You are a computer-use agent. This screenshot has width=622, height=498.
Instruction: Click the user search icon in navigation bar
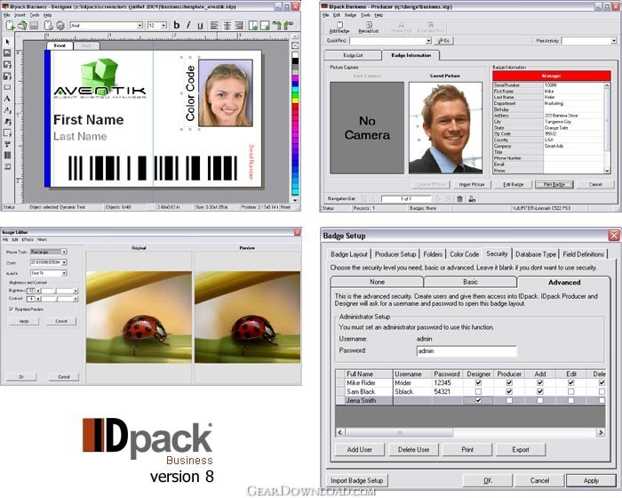coord(472,198)
